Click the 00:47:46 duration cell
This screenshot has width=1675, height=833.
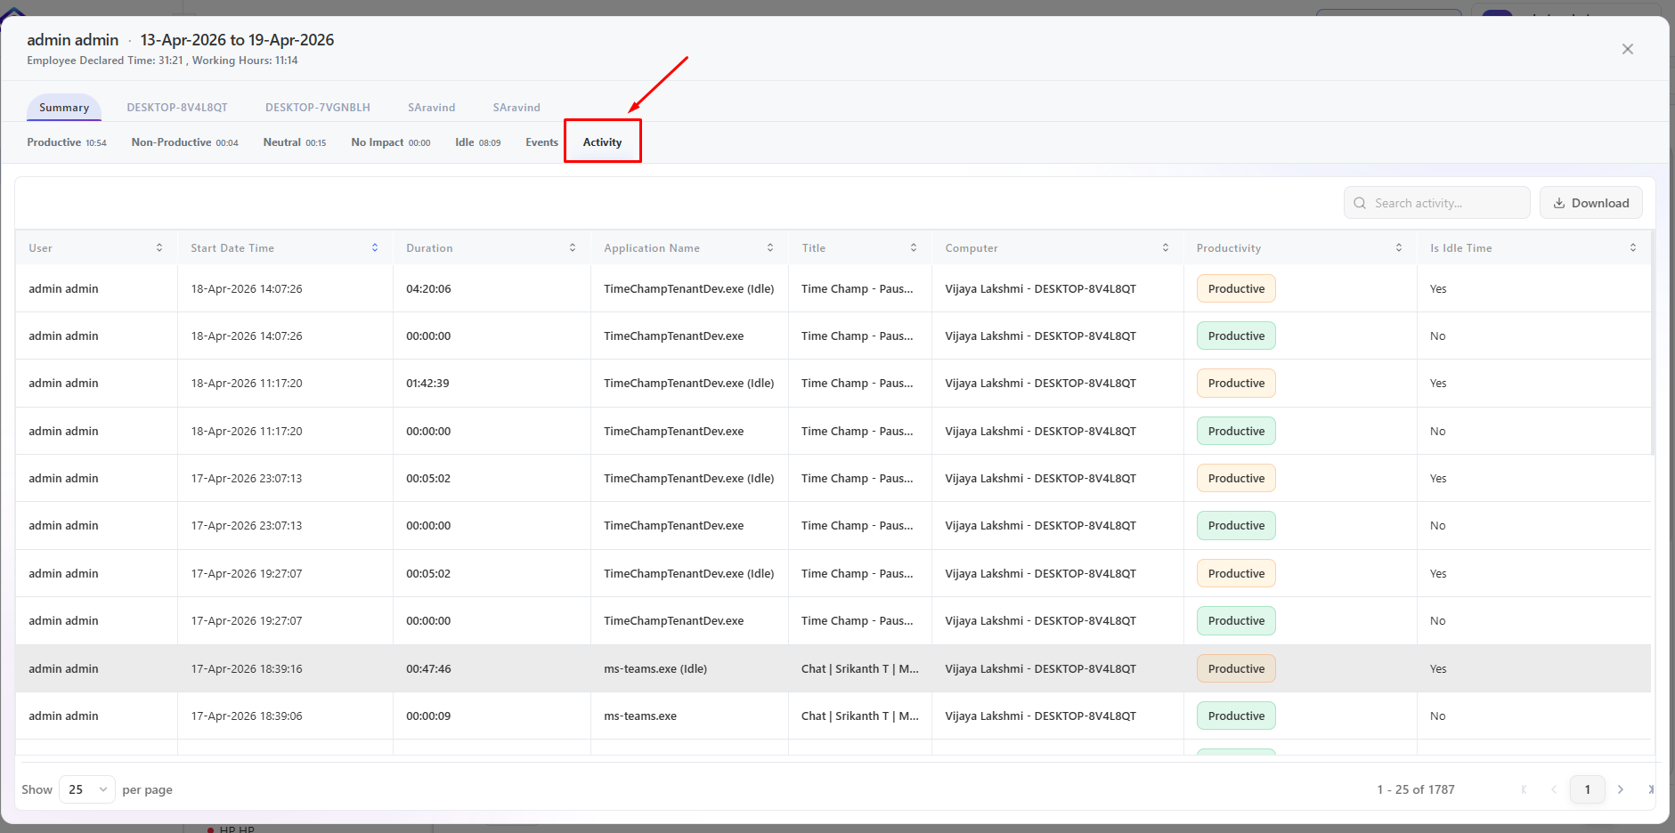pos(428,669)
